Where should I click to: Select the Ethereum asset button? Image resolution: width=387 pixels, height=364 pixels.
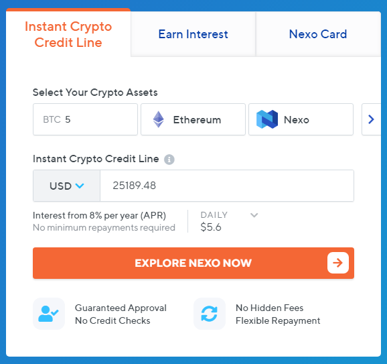[193, 119]
